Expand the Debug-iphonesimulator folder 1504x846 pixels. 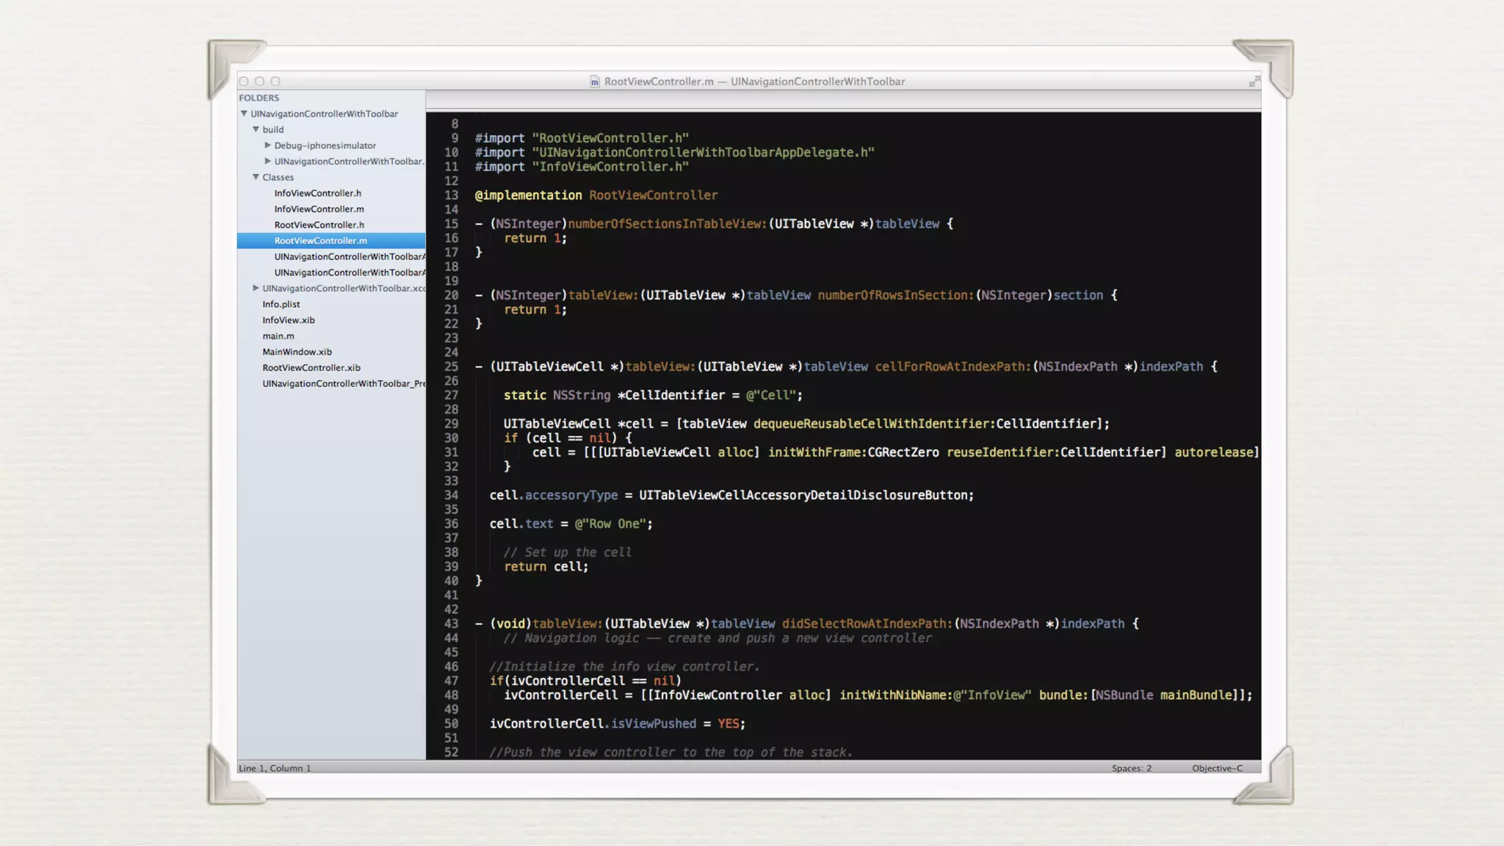pos(267,145)
